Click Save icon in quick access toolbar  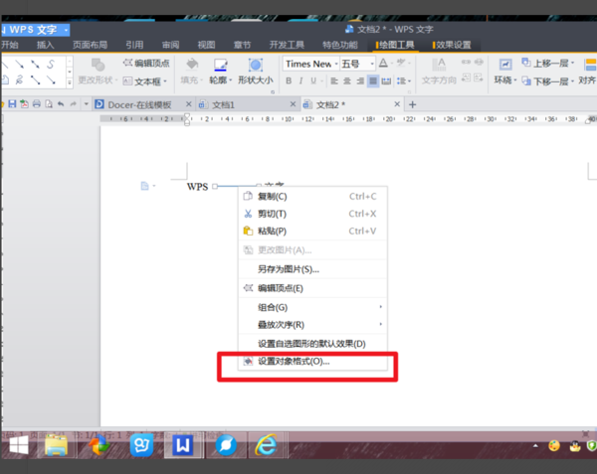tap(12, 103)
